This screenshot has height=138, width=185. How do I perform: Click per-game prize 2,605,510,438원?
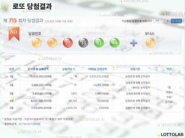click(x=99, y=76)
